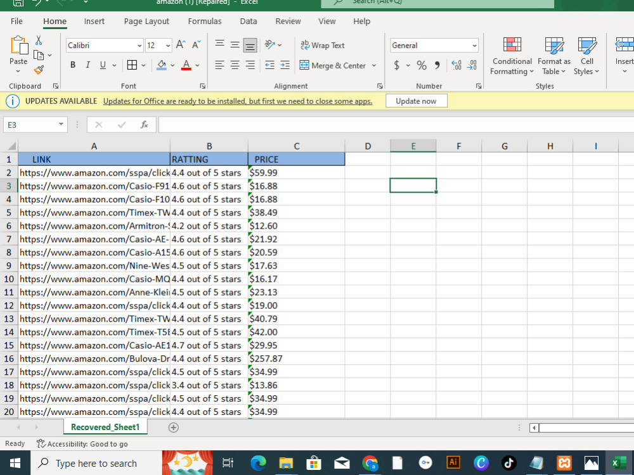Apply middle align to cell text
The width and height of the screenshot is (634, 475).
[x=235, y=45]
